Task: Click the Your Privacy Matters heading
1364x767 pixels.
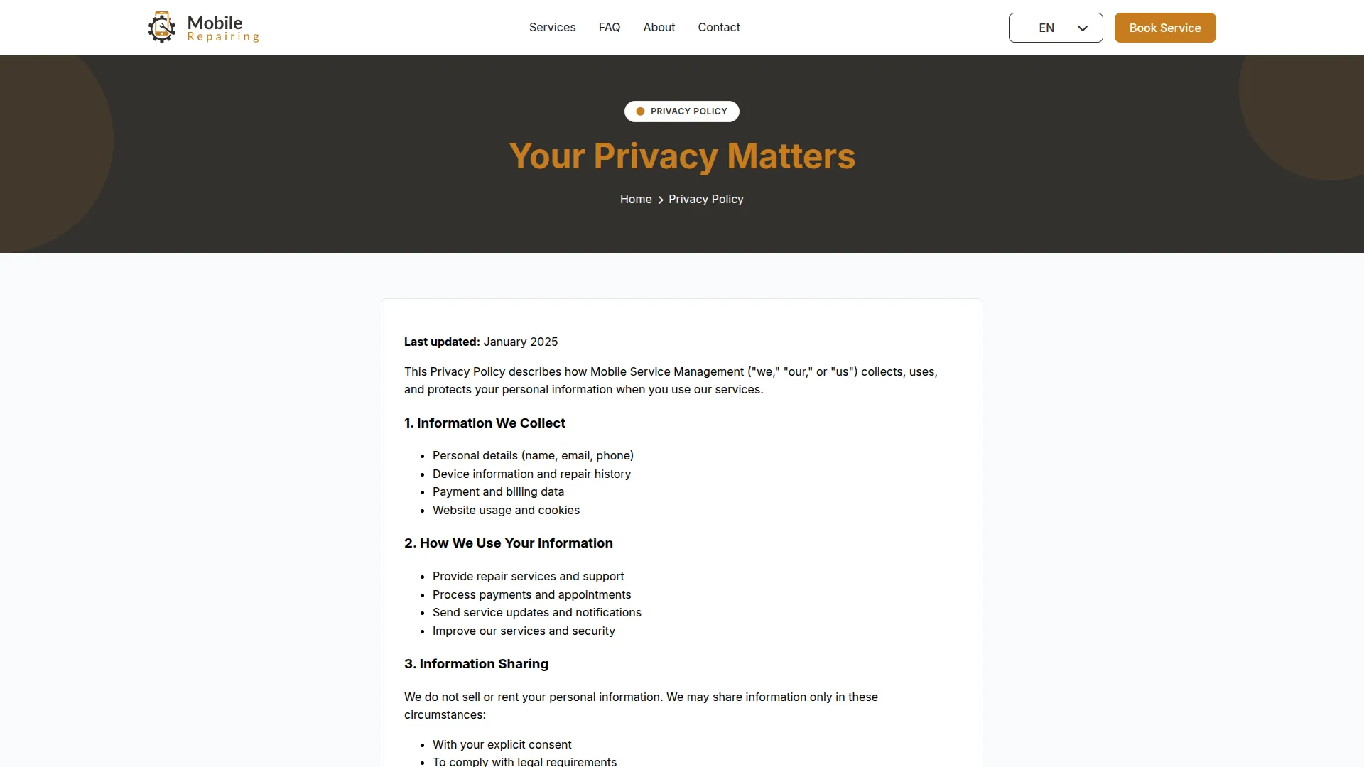Action: (x=681, y=156)
